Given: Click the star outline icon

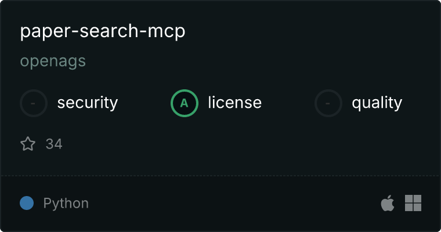Looking at the screenshot, I should (28, 144).
